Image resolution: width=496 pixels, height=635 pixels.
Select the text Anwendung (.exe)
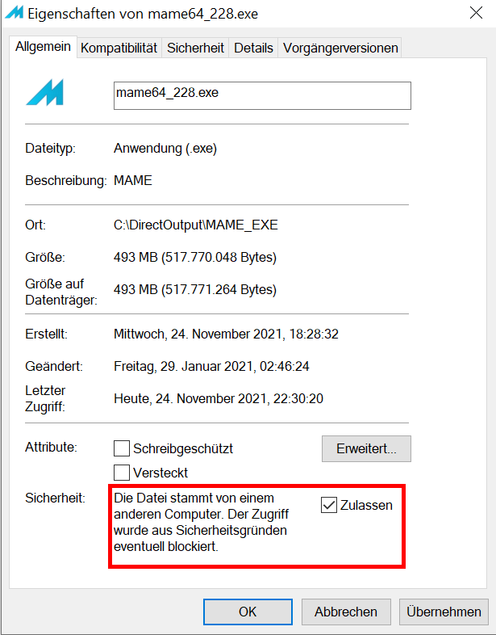[x=165, y=148]
